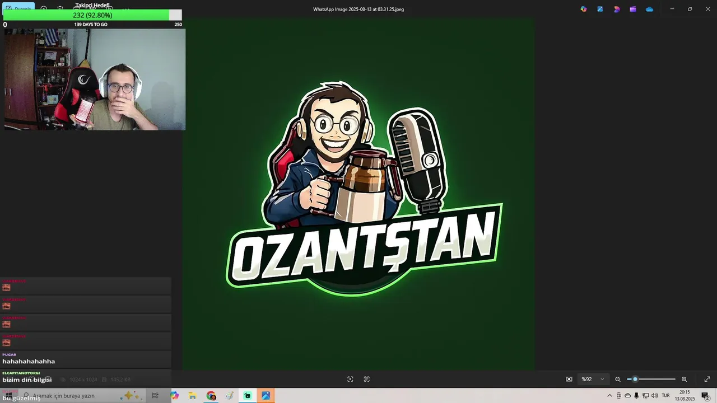Zoom out with the minus magnifier icon
Image resolution: width=717 pixels, height=403 pixels.
pos(618,379)
